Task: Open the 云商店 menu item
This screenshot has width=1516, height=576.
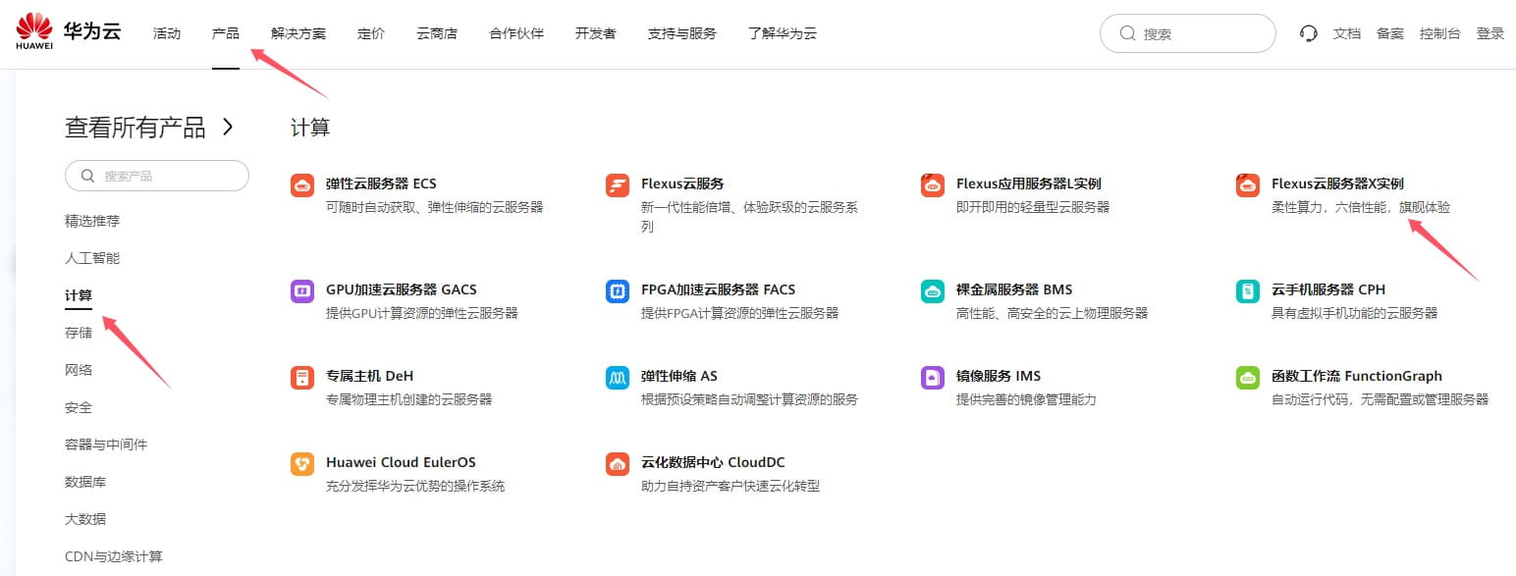Action: click(436, 31)
